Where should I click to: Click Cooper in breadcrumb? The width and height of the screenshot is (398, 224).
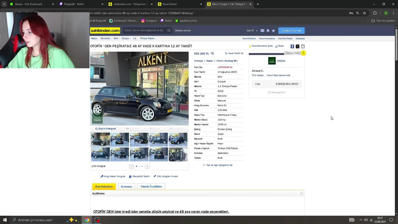click(x=126, y=39)
